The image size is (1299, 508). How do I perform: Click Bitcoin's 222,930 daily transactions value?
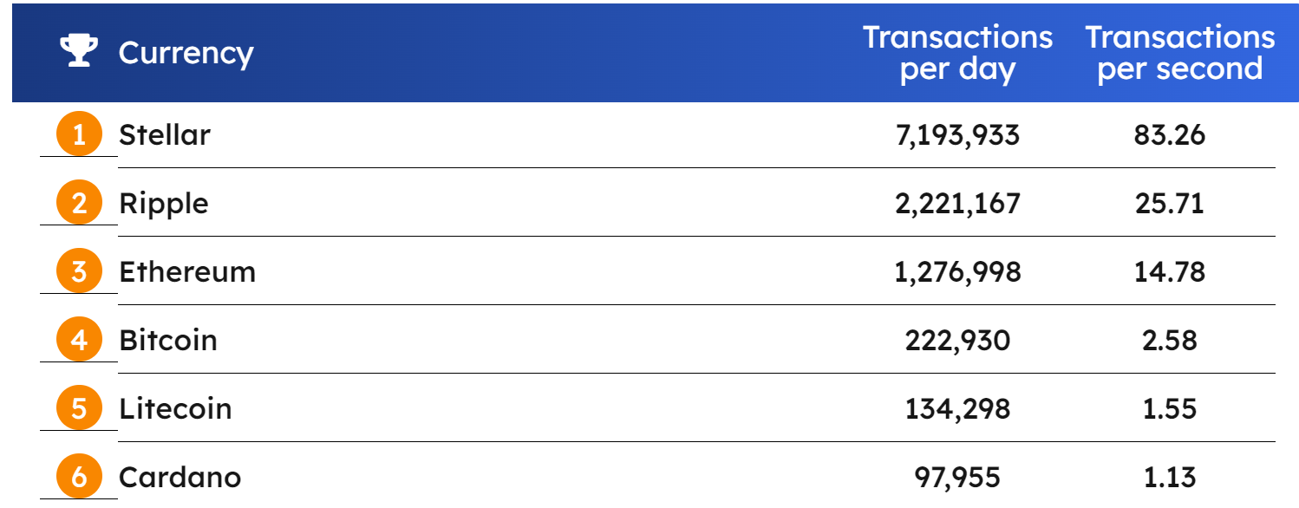(957, 342)
